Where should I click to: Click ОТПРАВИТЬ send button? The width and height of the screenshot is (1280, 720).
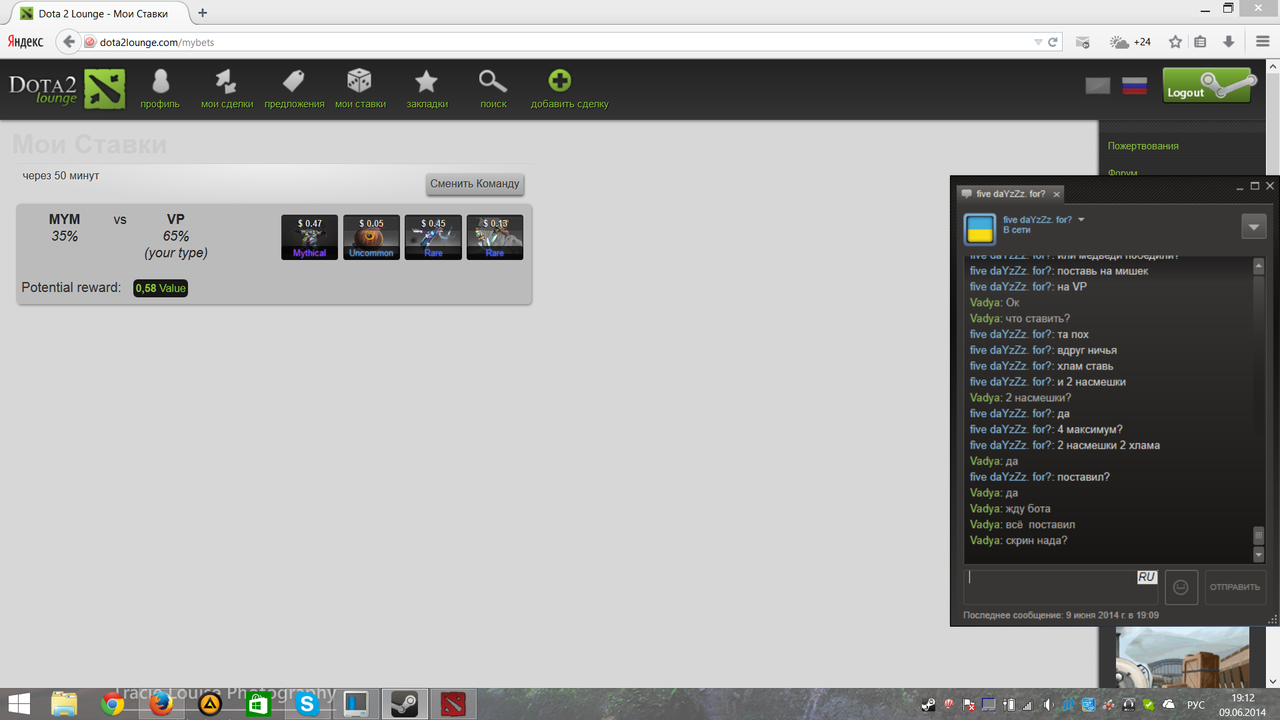click(x=1235, y=587)
